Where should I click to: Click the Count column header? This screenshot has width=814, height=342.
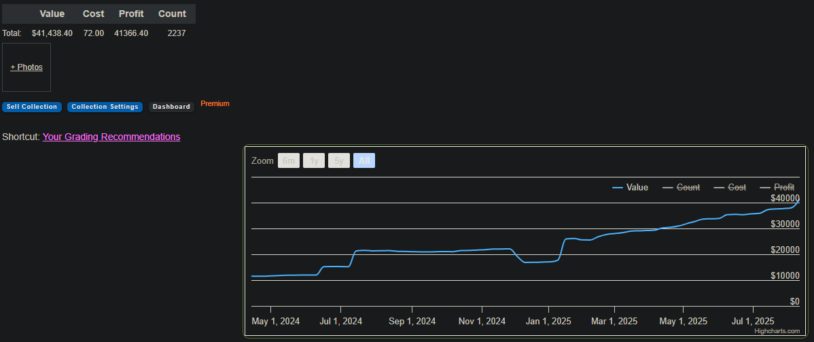[173, 14]
